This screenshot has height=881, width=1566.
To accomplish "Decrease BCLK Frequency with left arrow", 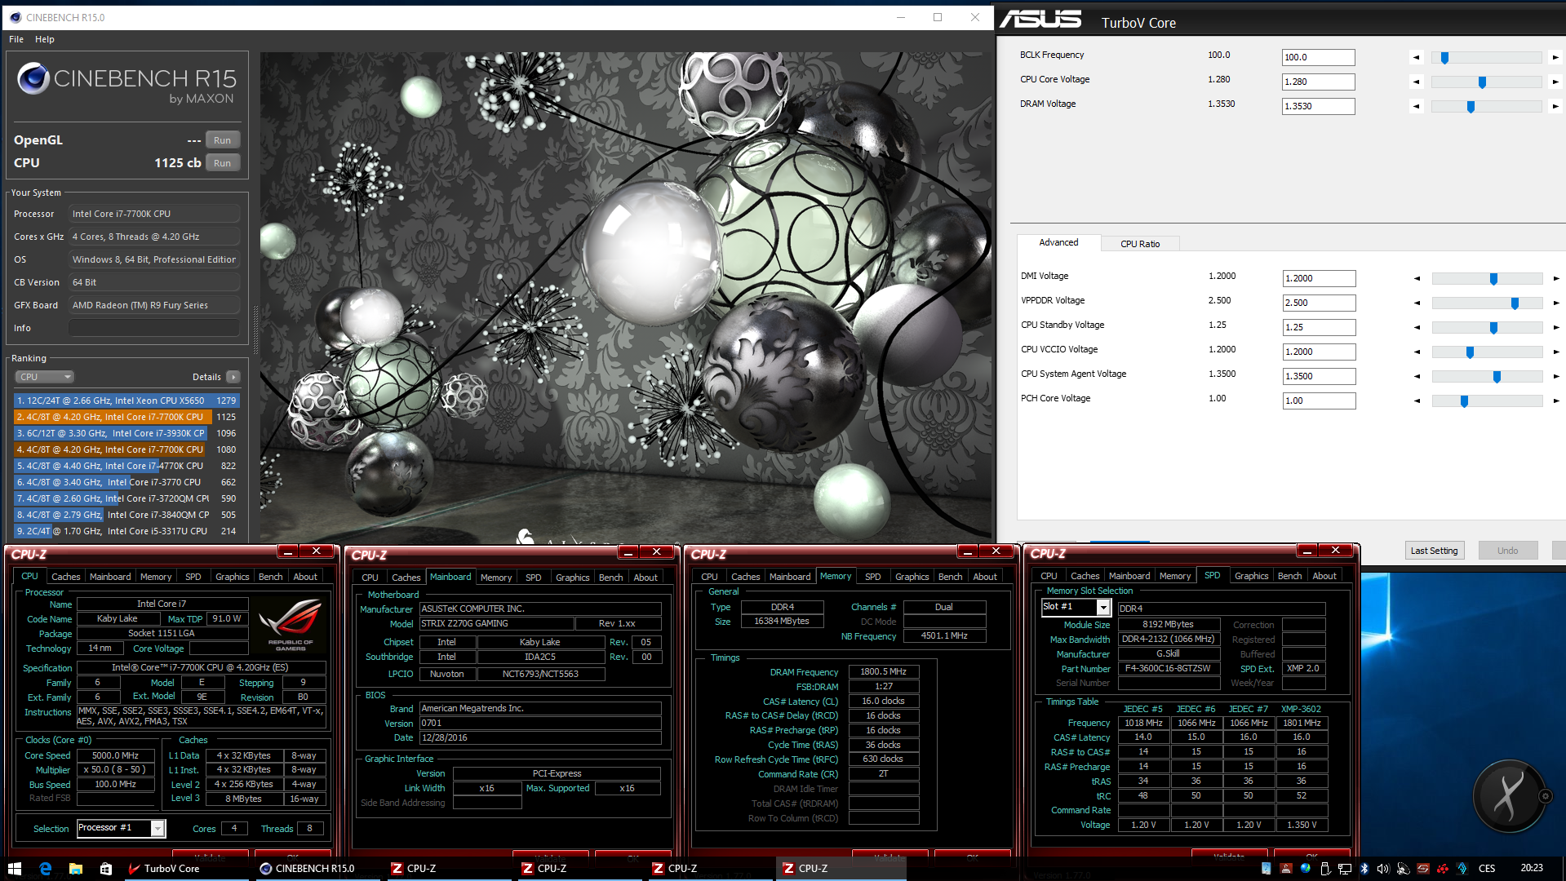I will coord(1417,58).
